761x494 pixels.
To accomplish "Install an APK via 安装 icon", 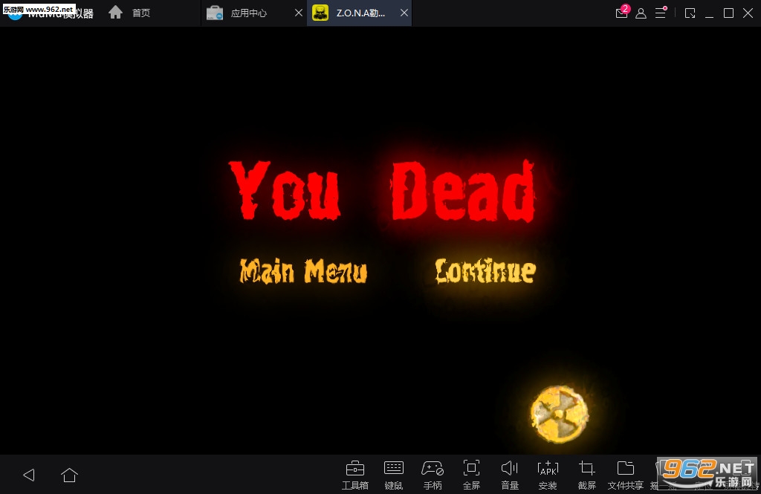I will pos(548,475).
